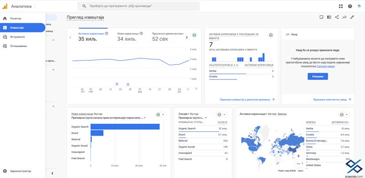This screenshot has width=365, height=178.
Task: Click the Direct bar in chart
Action: pyautogui.click(x=97, y=133)
